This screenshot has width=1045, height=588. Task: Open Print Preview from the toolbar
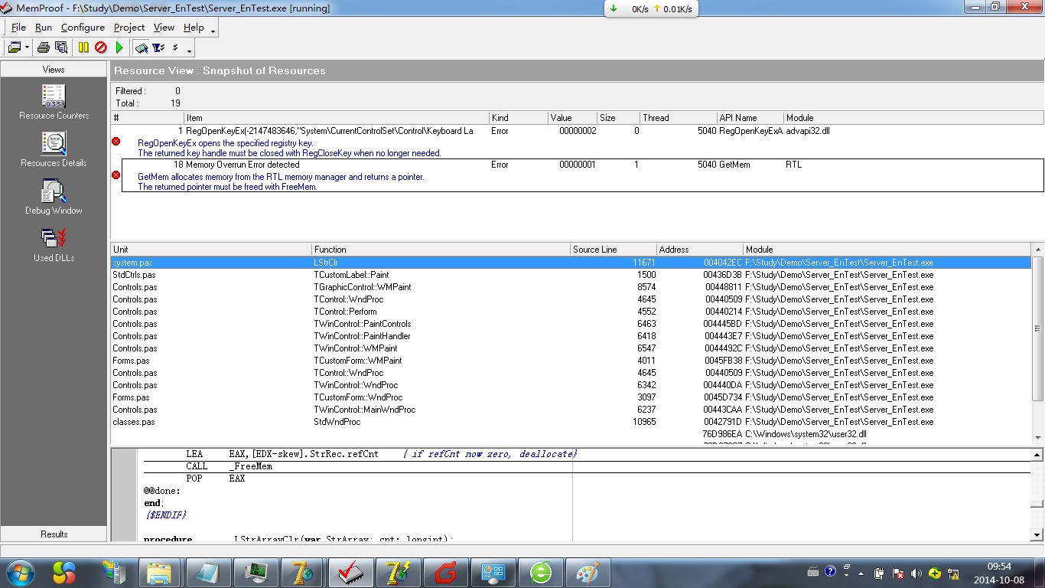(60, 47)
